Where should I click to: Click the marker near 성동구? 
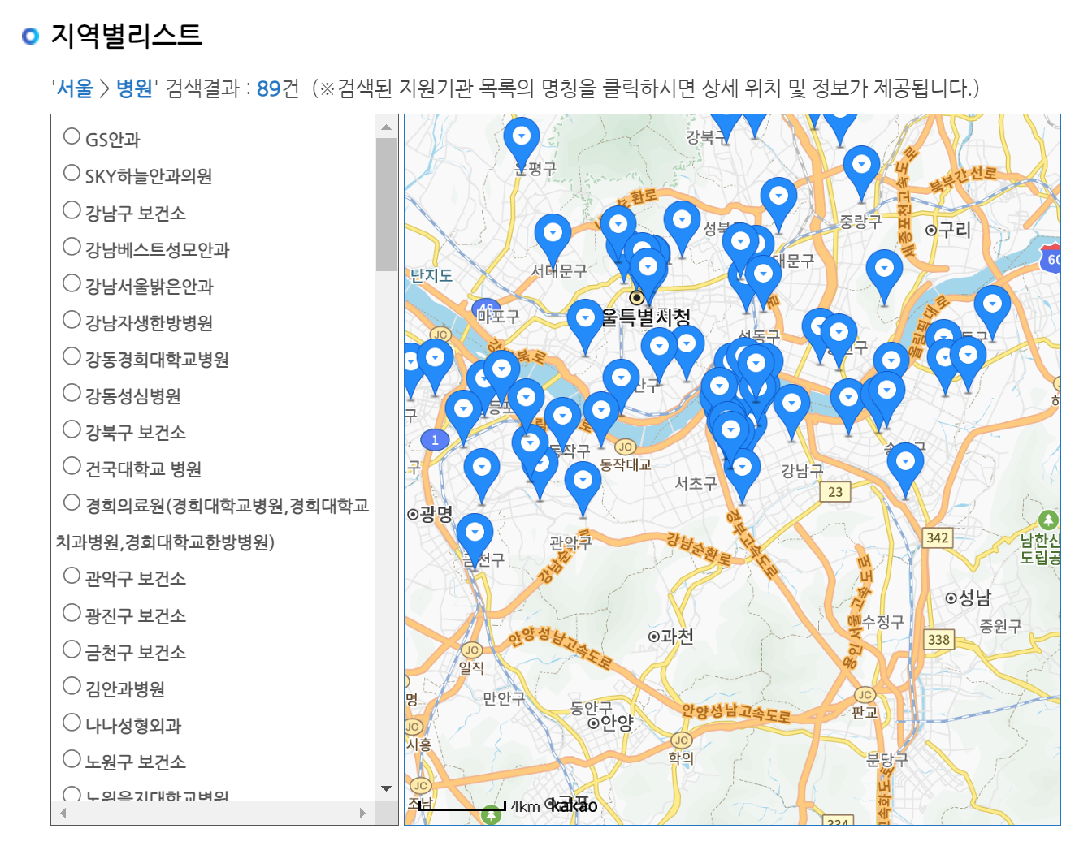[756, 363]
